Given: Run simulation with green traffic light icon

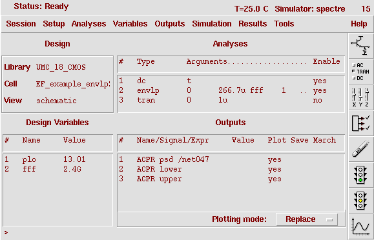Looking at the screenshot, I should coord(360,175).
